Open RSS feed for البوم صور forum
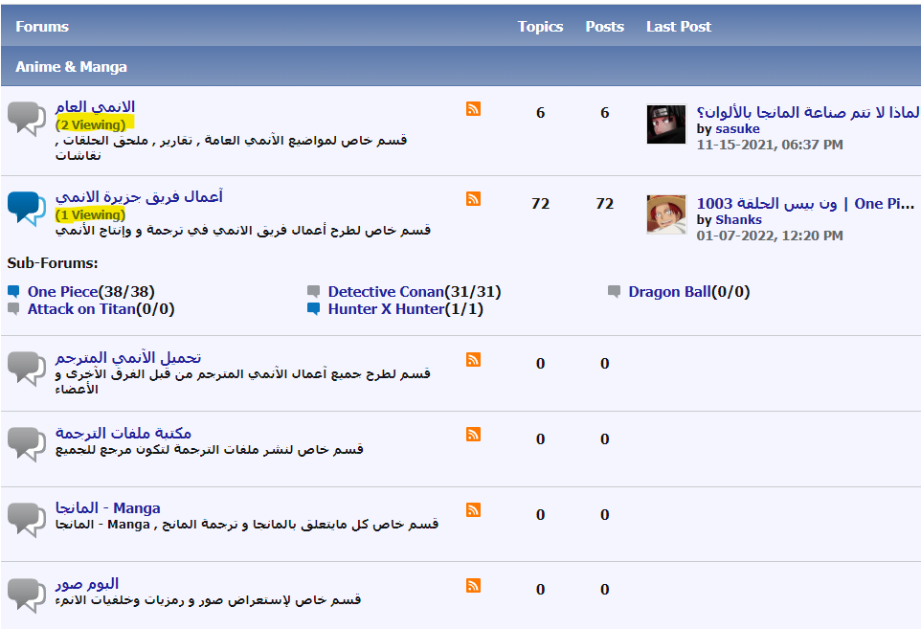This screenshot has width=921, height=629. [473, 586]
